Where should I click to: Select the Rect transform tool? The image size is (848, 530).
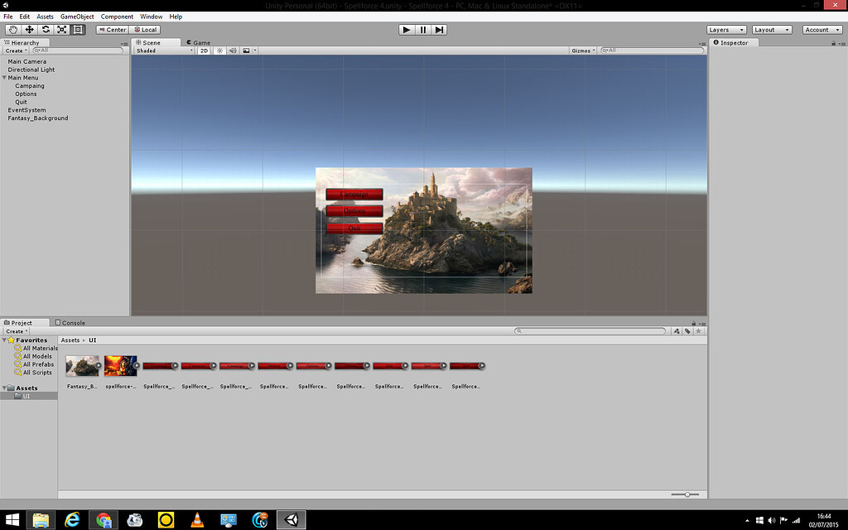[79, 29]
